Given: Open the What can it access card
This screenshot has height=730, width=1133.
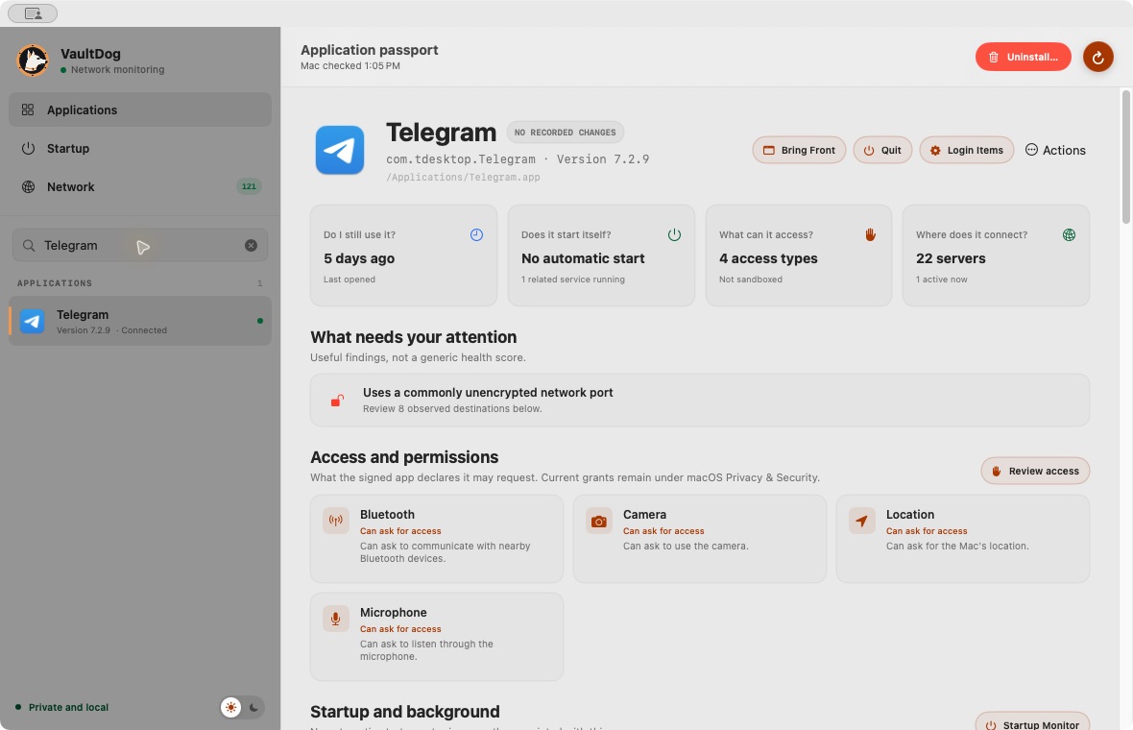Looking at the screenshot, I should 799,255.
